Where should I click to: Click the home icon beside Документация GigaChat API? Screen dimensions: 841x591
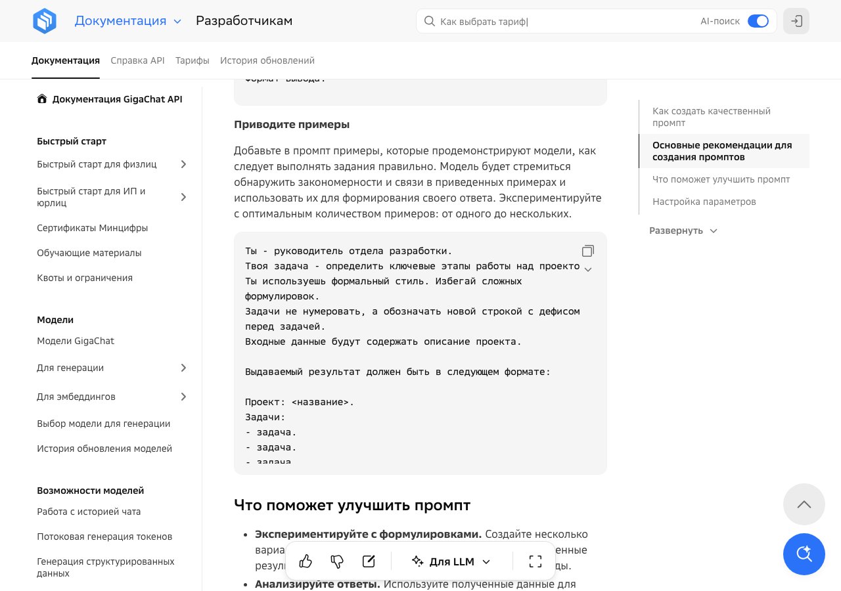42,99
